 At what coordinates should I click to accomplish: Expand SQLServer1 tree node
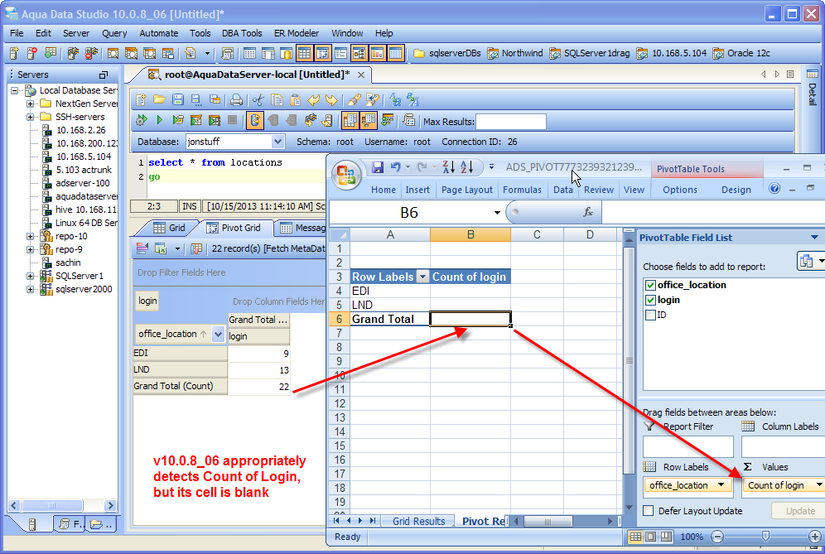point(30,276)
